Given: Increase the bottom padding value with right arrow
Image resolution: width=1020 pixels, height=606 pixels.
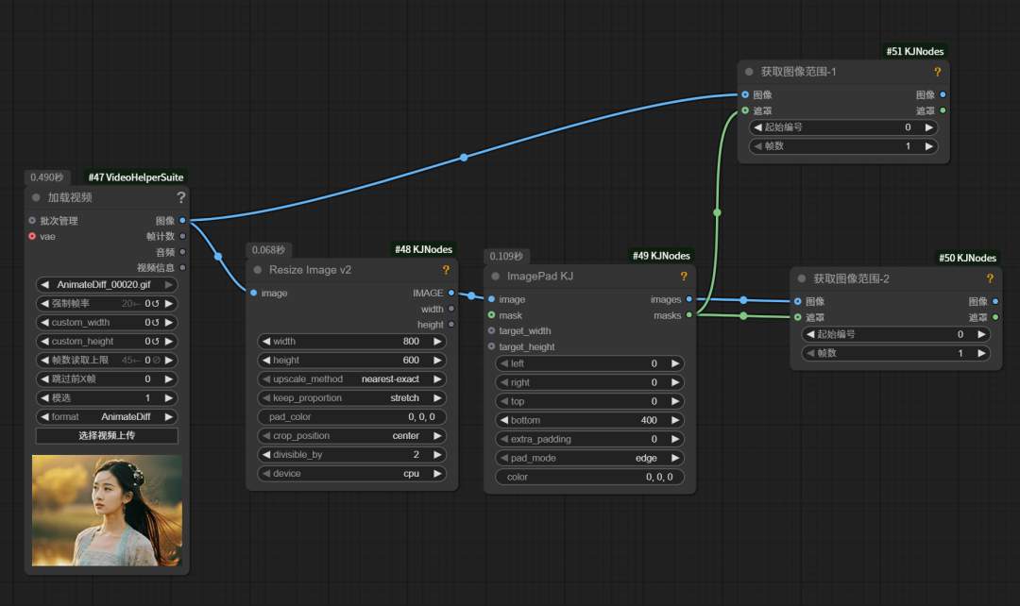Looking at the screenshot, I should click(674, 420).
